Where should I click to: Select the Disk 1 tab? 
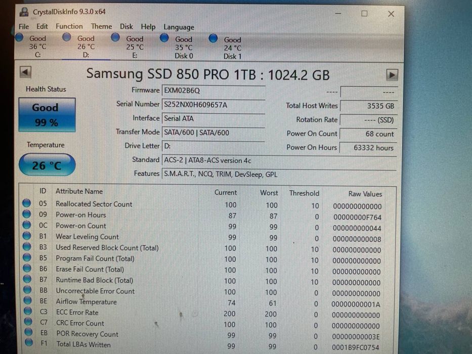coord(232,48)
